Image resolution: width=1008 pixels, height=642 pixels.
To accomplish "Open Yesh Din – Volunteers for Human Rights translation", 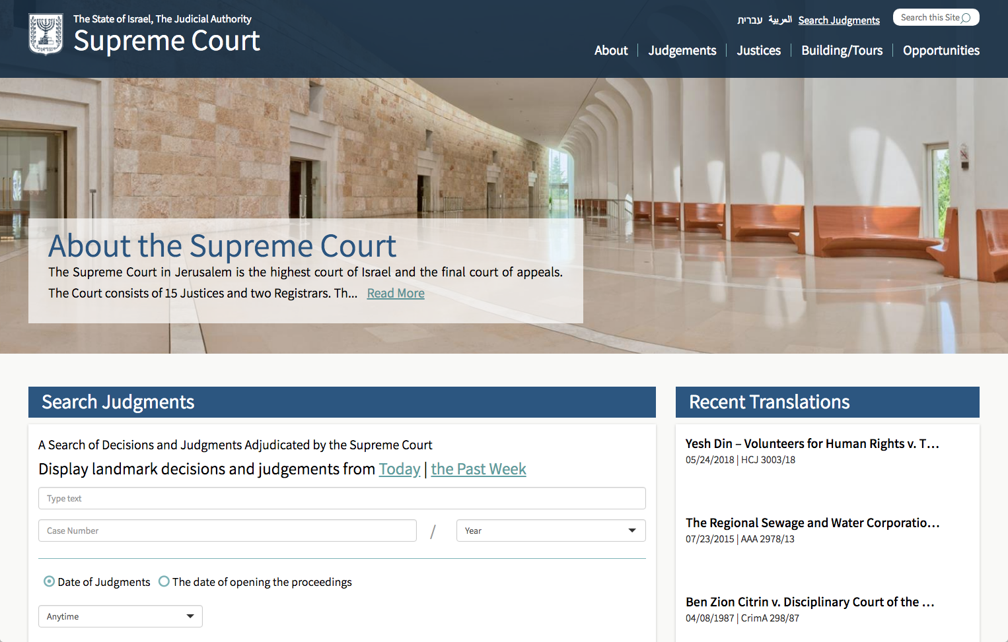I will [x=812, y=443].
